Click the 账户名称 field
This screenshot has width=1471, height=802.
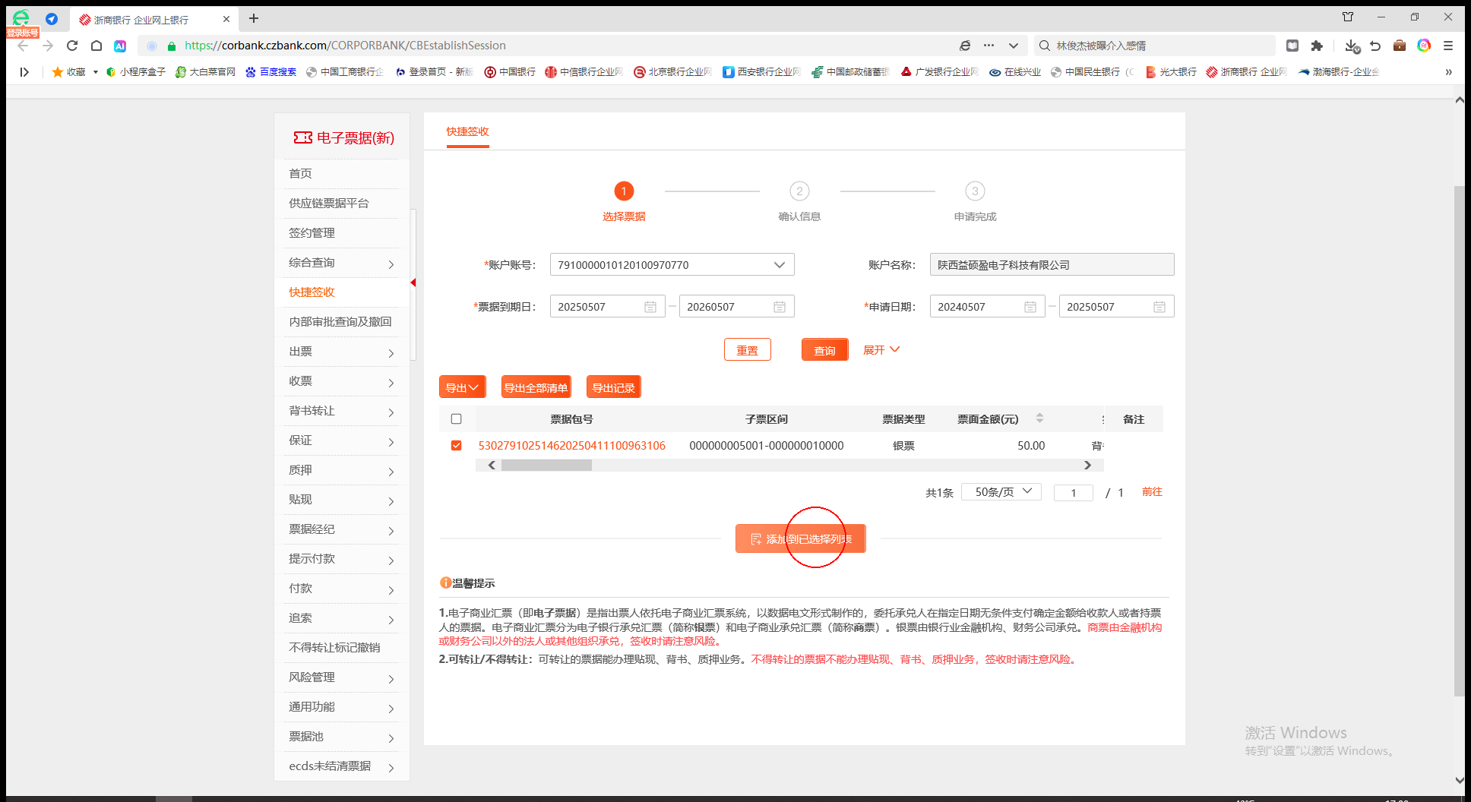click(1052, 264)
